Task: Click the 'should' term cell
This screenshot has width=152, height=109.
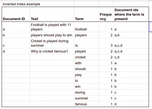Action: point(86,69)
